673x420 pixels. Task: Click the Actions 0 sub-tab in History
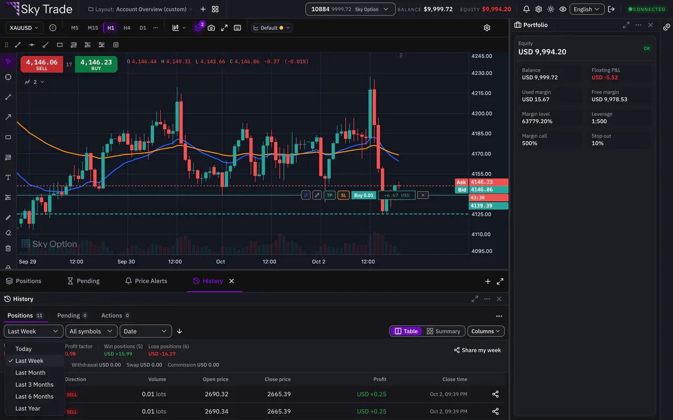point(115,316)
